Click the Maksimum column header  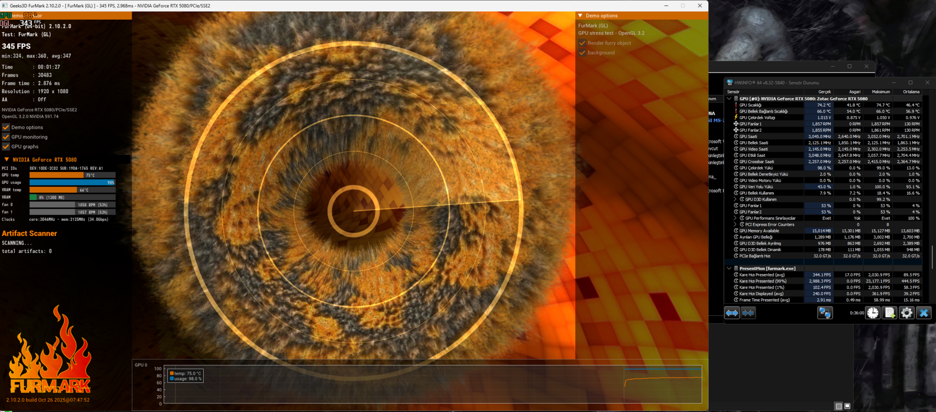coord(878,92)
